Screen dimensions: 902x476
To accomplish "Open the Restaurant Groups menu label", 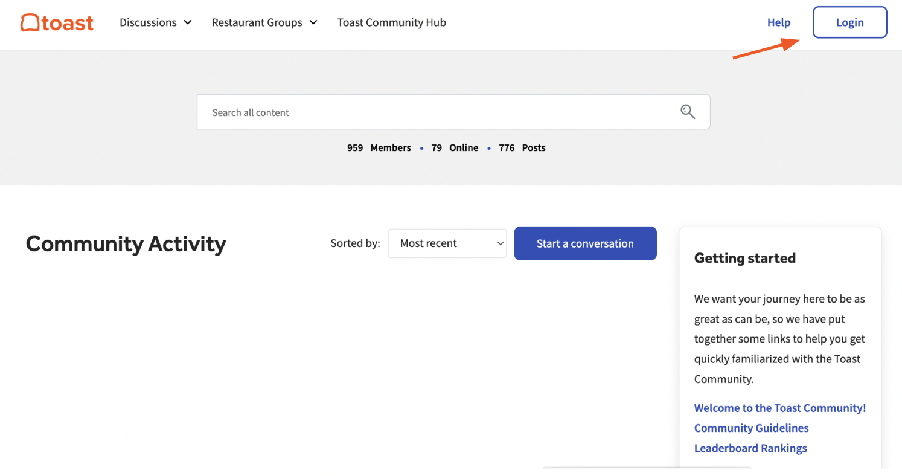I will [x=257, y=23].
